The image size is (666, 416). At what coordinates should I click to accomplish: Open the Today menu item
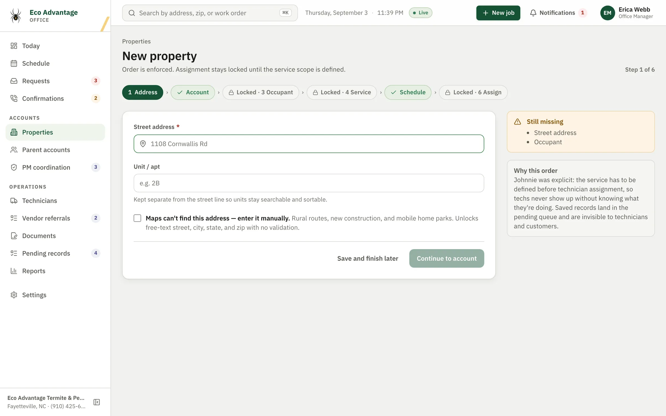(55, 46)
